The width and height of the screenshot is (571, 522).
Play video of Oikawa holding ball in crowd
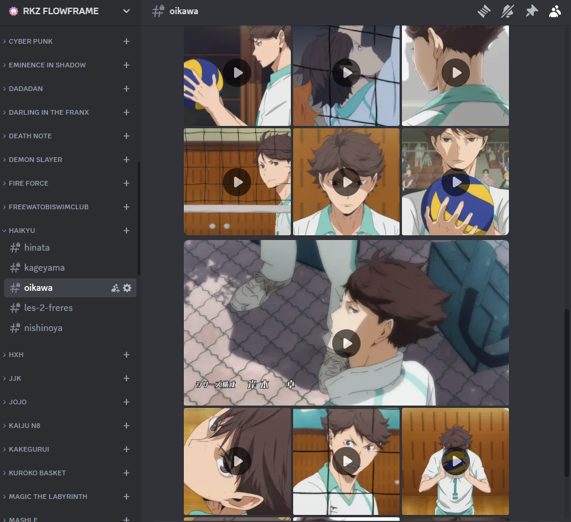(x=456, y=182)
